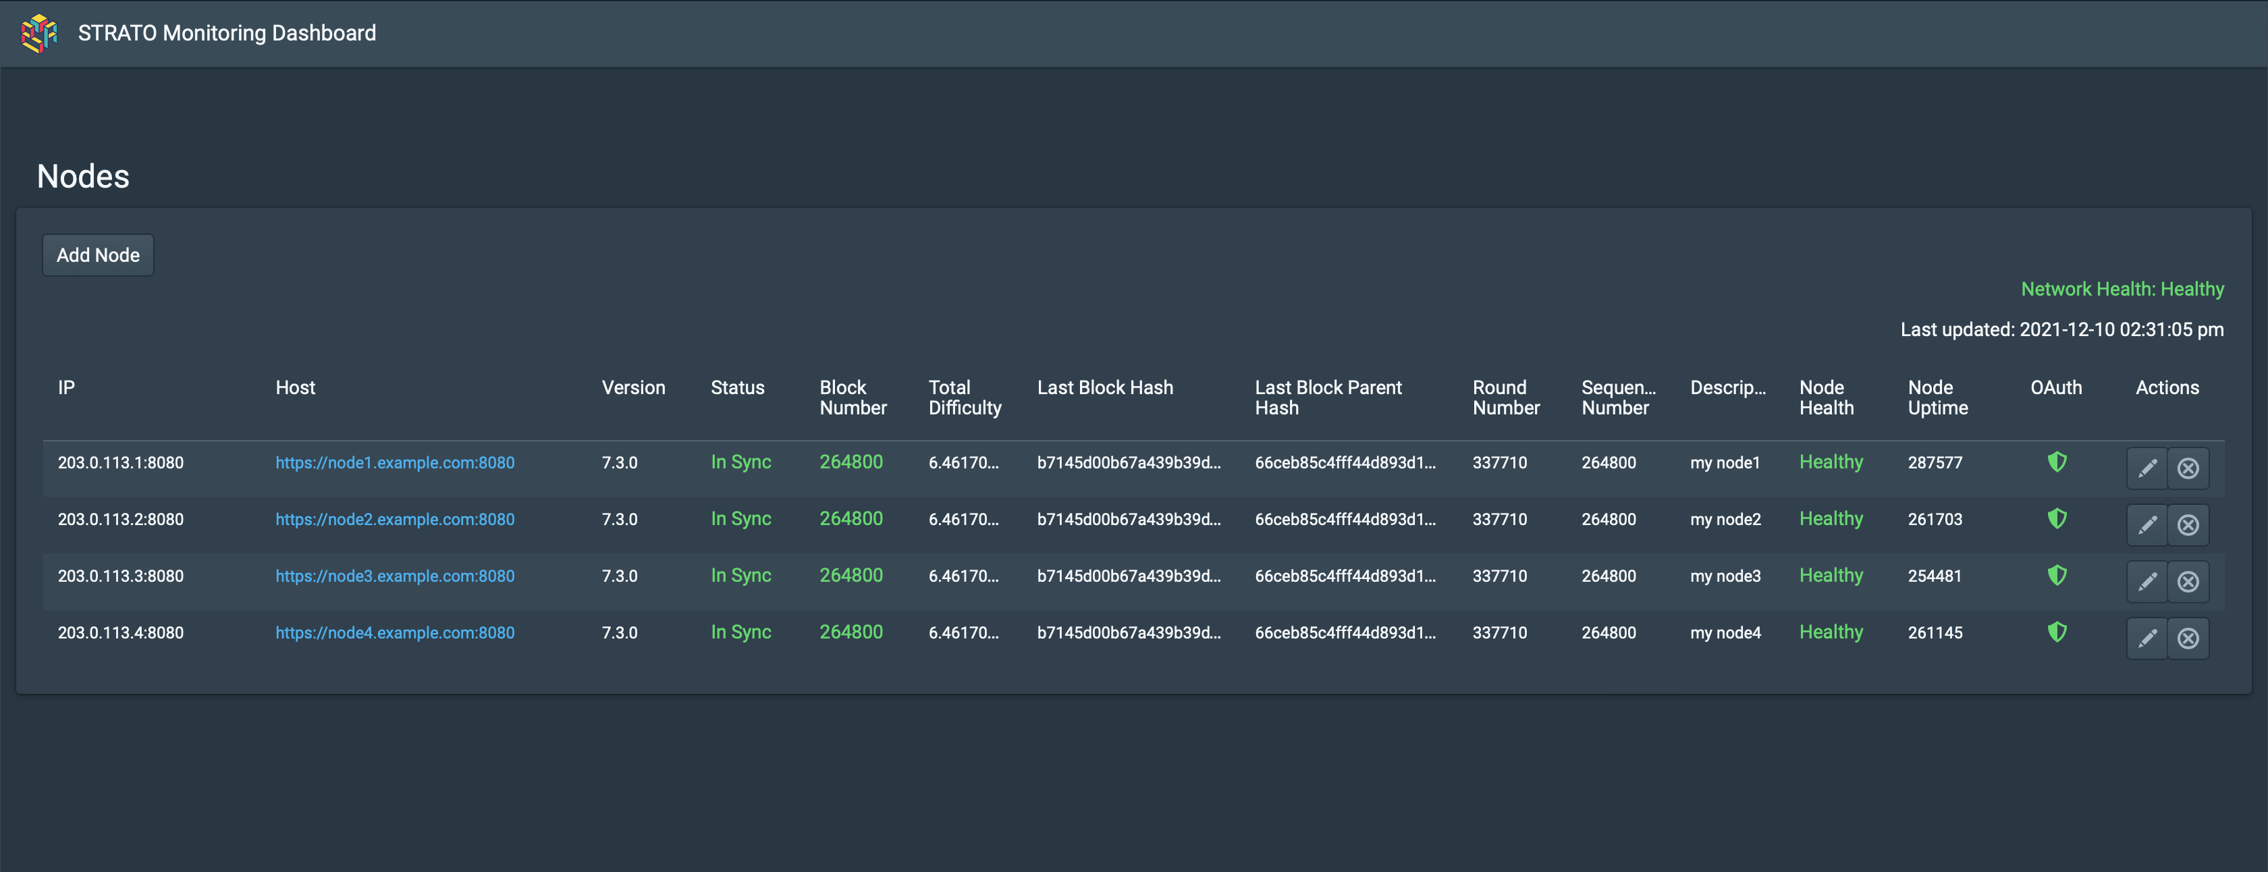Select the In Sync status of node1

(x=740, y=461)
